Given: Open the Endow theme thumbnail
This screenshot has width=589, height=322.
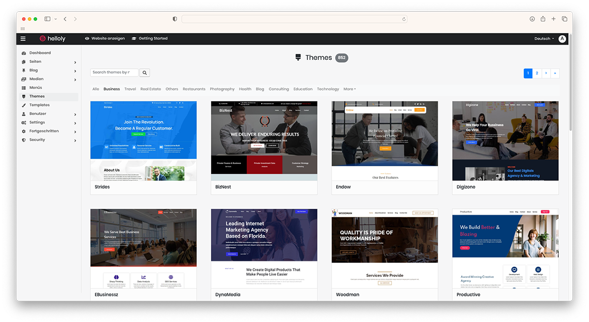Looking at the screenshot, I should (x=385, y=141).
